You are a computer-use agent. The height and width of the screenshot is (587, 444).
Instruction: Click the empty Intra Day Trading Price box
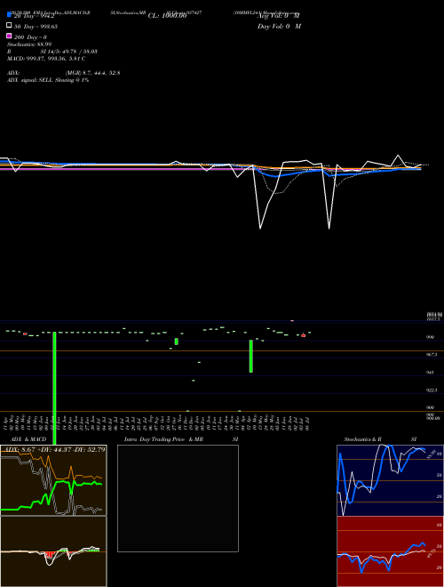[178, 498]
